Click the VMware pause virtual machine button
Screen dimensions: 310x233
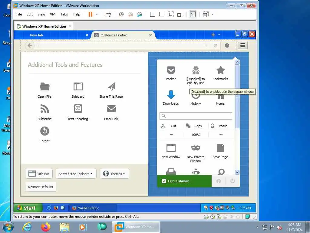(x=90, y=14)
